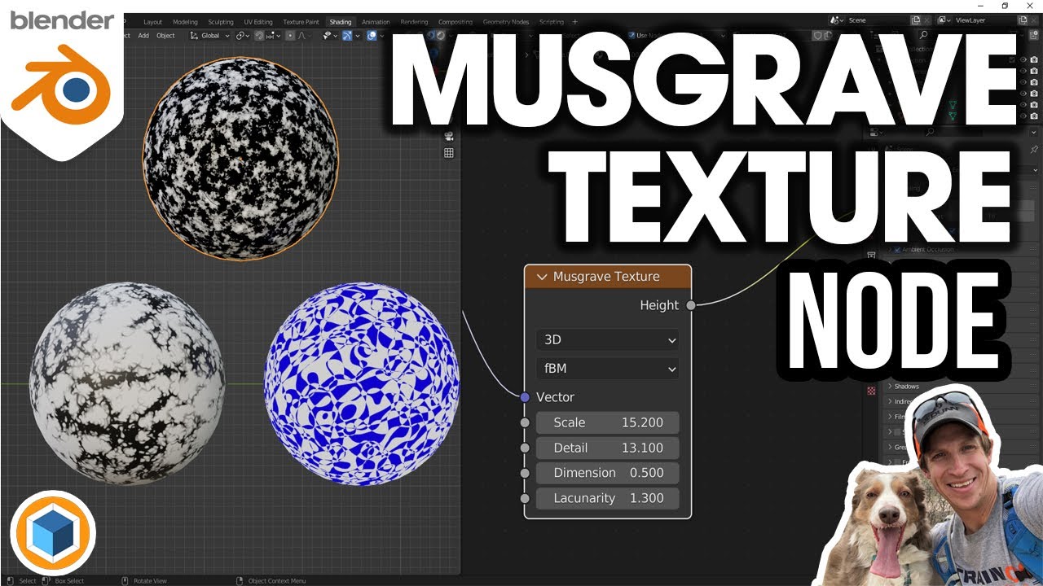
Task: Open the Modeling workspace tab
Action: pyautogui.click(x=185, y=22)
